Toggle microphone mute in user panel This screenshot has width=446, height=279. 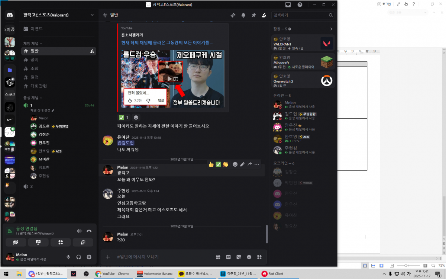[68, 257]
